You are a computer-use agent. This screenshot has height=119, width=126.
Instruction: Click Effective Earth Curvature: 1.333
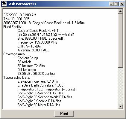point(40,85)
